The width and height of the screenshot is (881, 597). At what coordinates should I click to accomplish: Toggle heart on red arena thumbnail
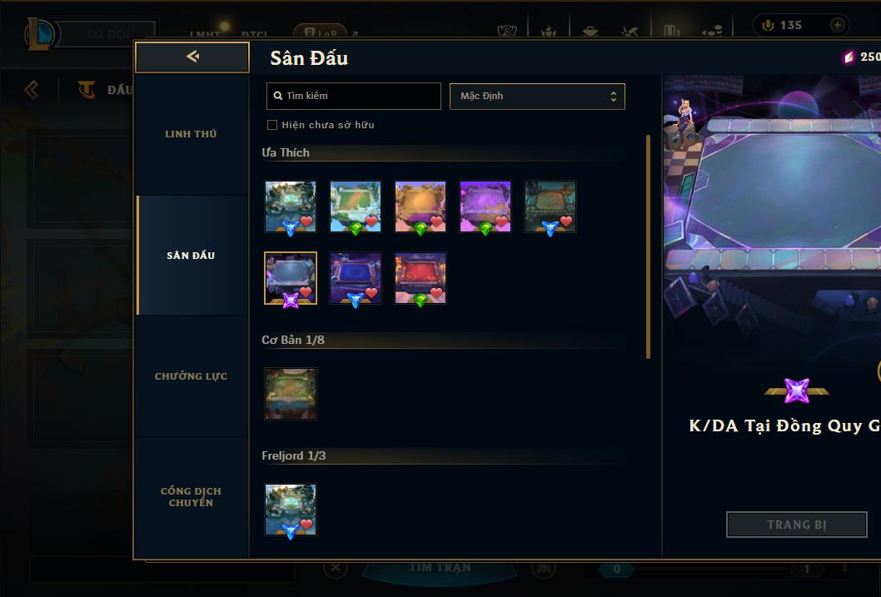(436, 292)
